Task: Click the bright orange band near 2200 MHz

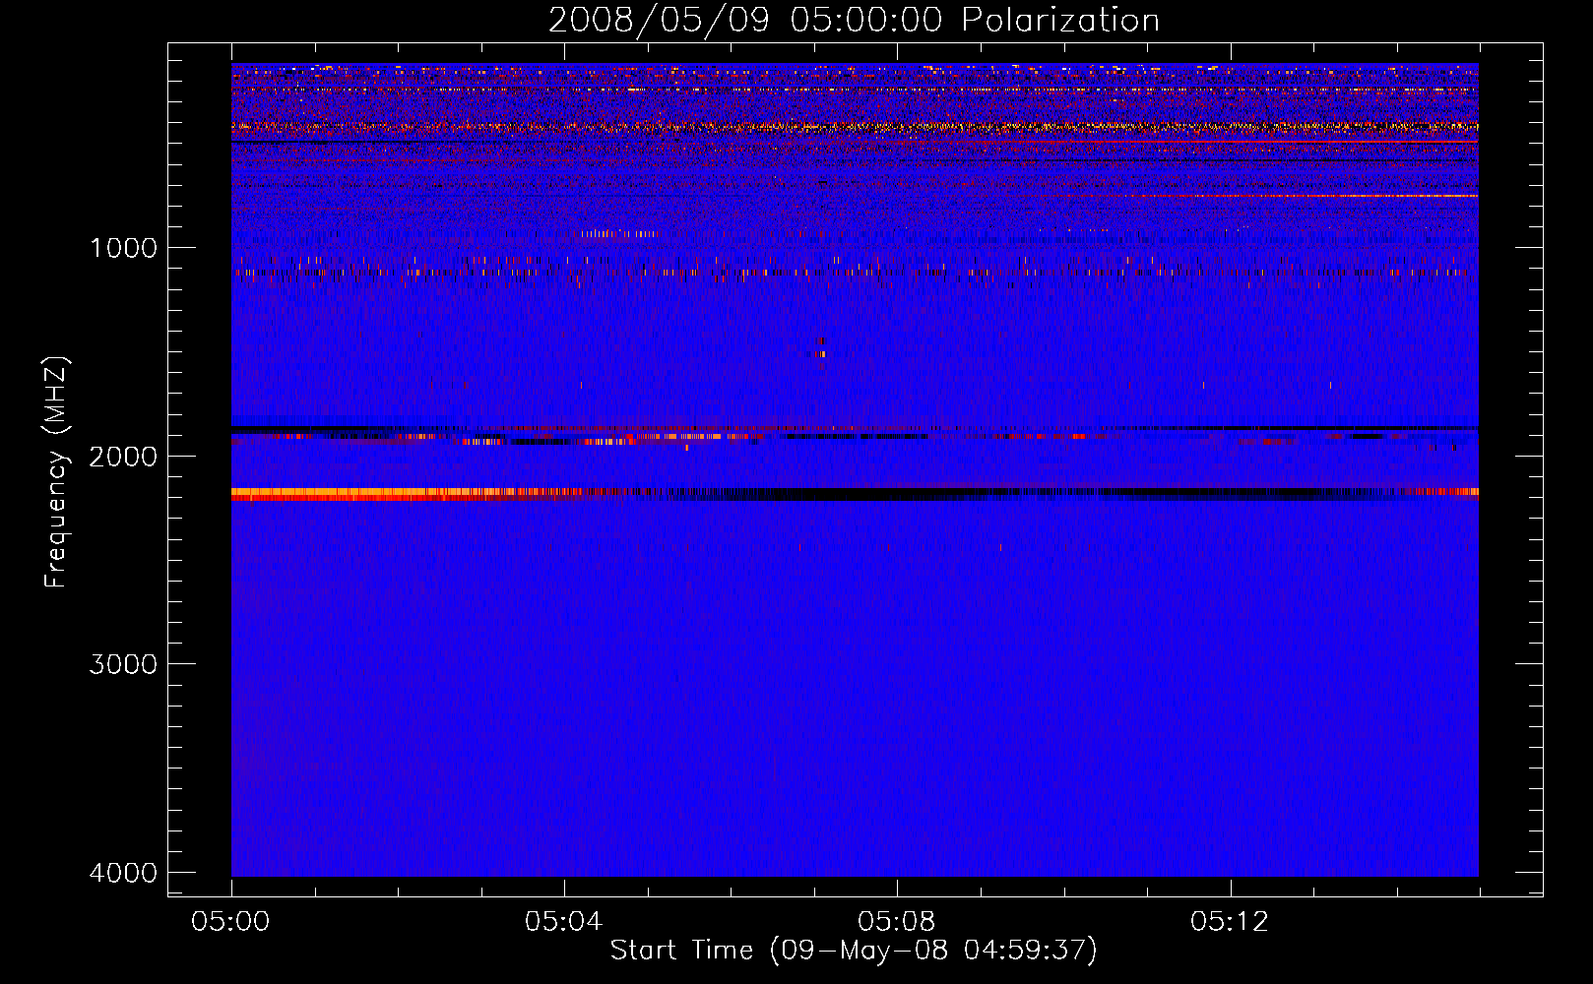Action: point(414,494)
